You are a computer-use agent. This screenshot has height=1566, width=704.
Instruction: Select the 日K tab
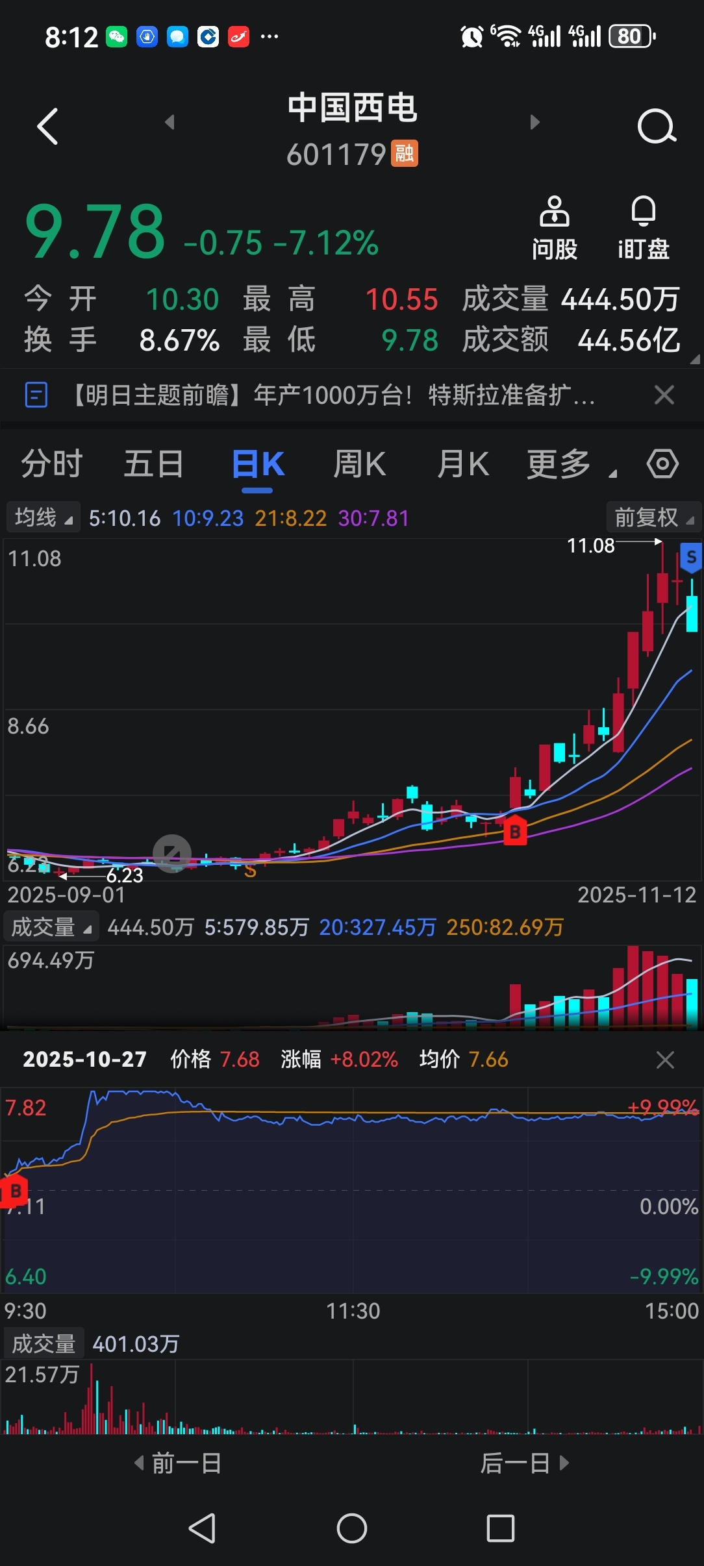(258, 465)
